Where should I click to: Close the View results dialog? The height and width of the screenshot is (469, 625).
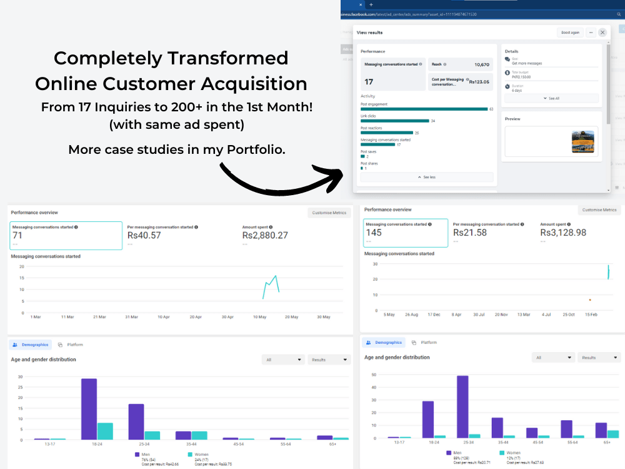(x=602, y=33)
